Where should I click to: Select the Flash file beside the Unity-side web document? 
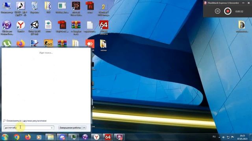[62, 26]
